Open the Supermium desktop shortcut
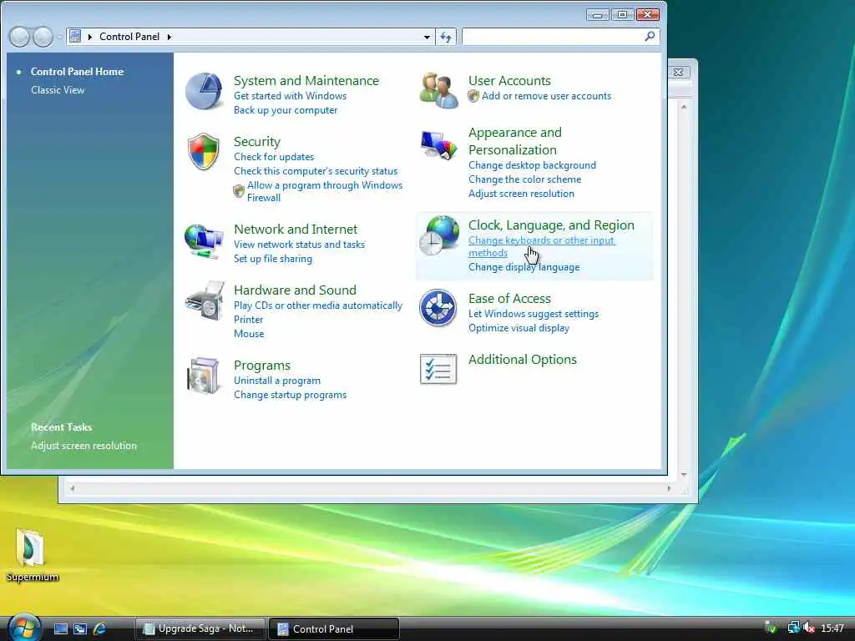 32,555
